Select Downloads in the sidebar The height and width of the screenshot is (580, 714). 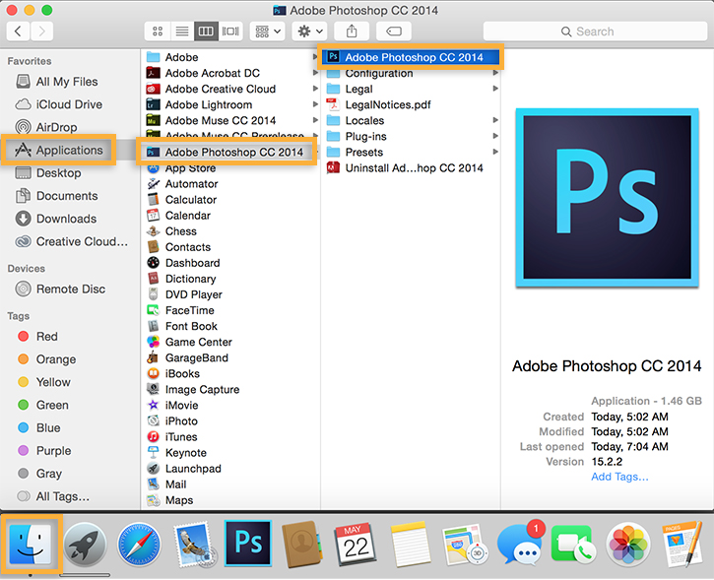pyautogui.click(x=66, y=219)
